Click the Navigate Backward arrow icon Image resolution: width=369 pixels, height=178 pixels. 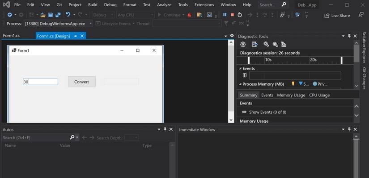click(10, 15)
